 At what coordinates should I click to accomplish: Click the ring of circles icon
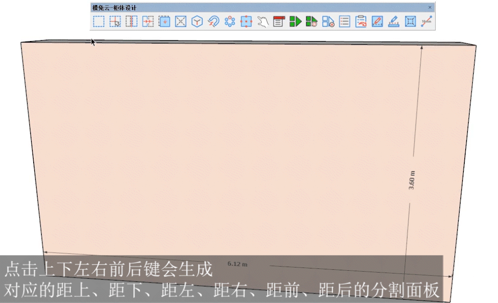coord(230,22)
